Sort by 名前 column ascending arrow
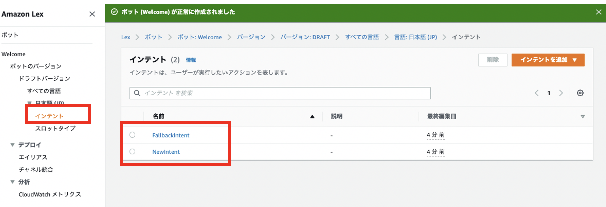 click(x=312, y=116)
